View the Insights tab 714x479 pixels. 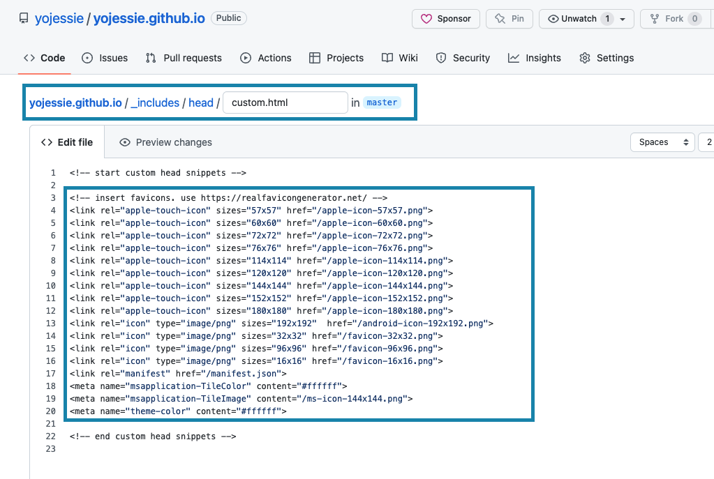[x=535, y=59]
